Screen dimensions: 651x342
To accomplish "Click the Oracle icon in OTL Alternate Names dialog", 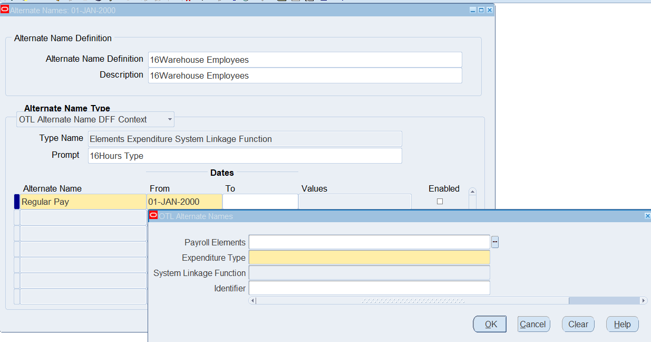I will click(x=153, y=215).
